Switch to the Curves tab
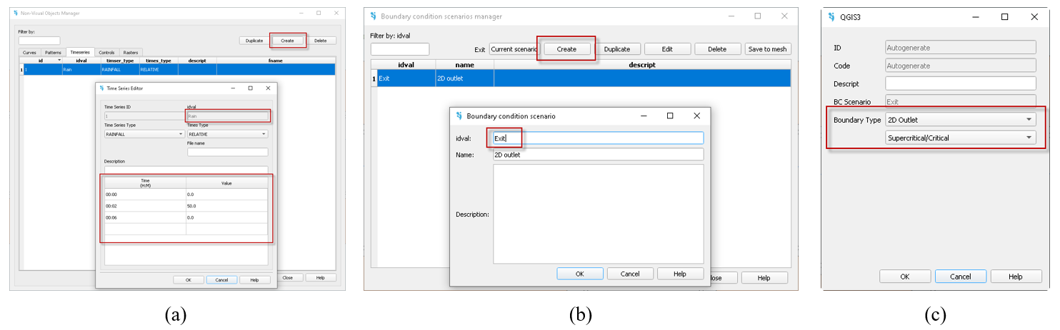 (29, 53)
